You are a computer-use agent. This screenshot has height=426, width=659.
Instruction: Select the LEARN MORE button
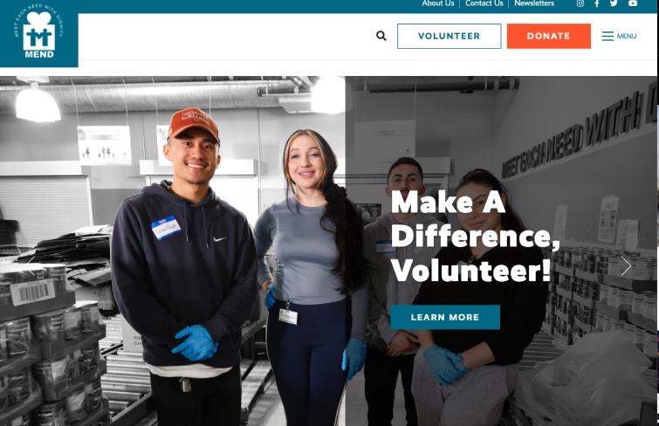tap(445, 317)
